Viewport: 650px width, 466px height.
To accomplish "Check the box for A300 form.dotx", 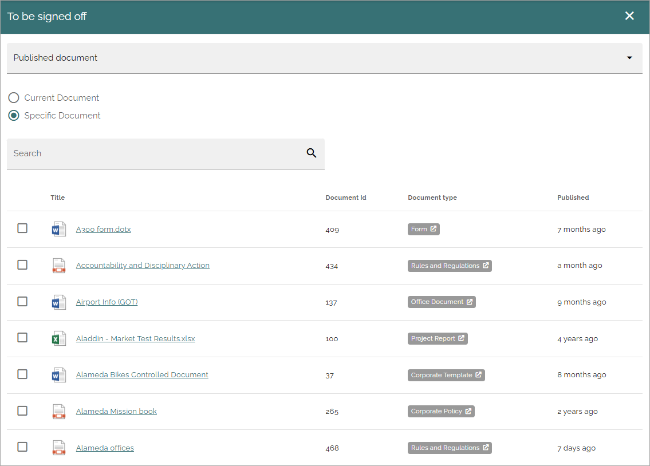I will (x=22, y=228).
